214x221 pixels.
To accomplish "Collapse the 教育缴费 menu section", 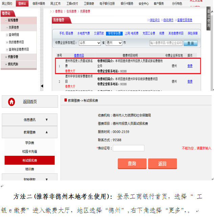I will coord(30,132).
